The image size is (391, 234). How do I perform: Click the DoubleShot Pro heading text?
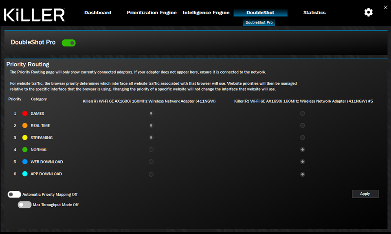click(33, 42)
